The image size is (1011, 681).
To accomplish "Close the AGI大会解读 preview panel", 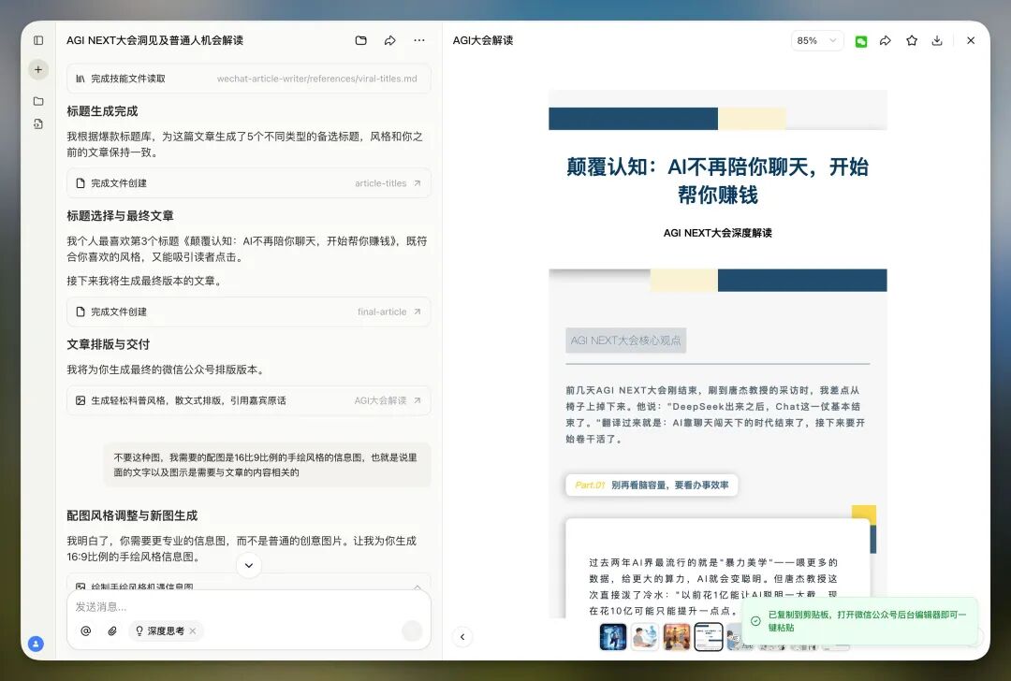I will tap(971, 40).
